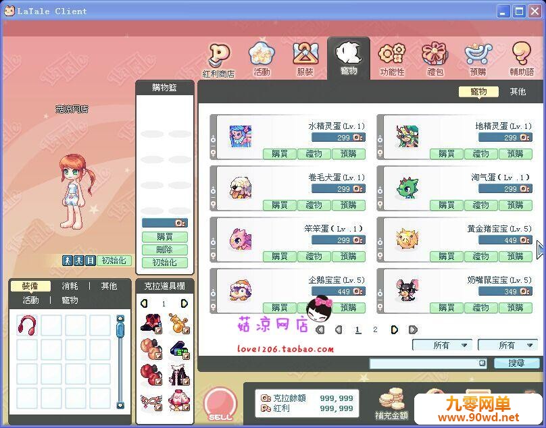The width and height of the screenshot is (546, 428).
Task: Switch to the 消耗 inventory tab
Action: [70, 286]
